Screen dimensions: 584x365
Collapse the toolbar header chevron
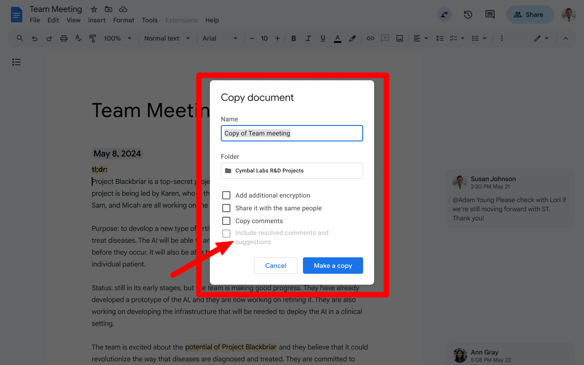566,38
